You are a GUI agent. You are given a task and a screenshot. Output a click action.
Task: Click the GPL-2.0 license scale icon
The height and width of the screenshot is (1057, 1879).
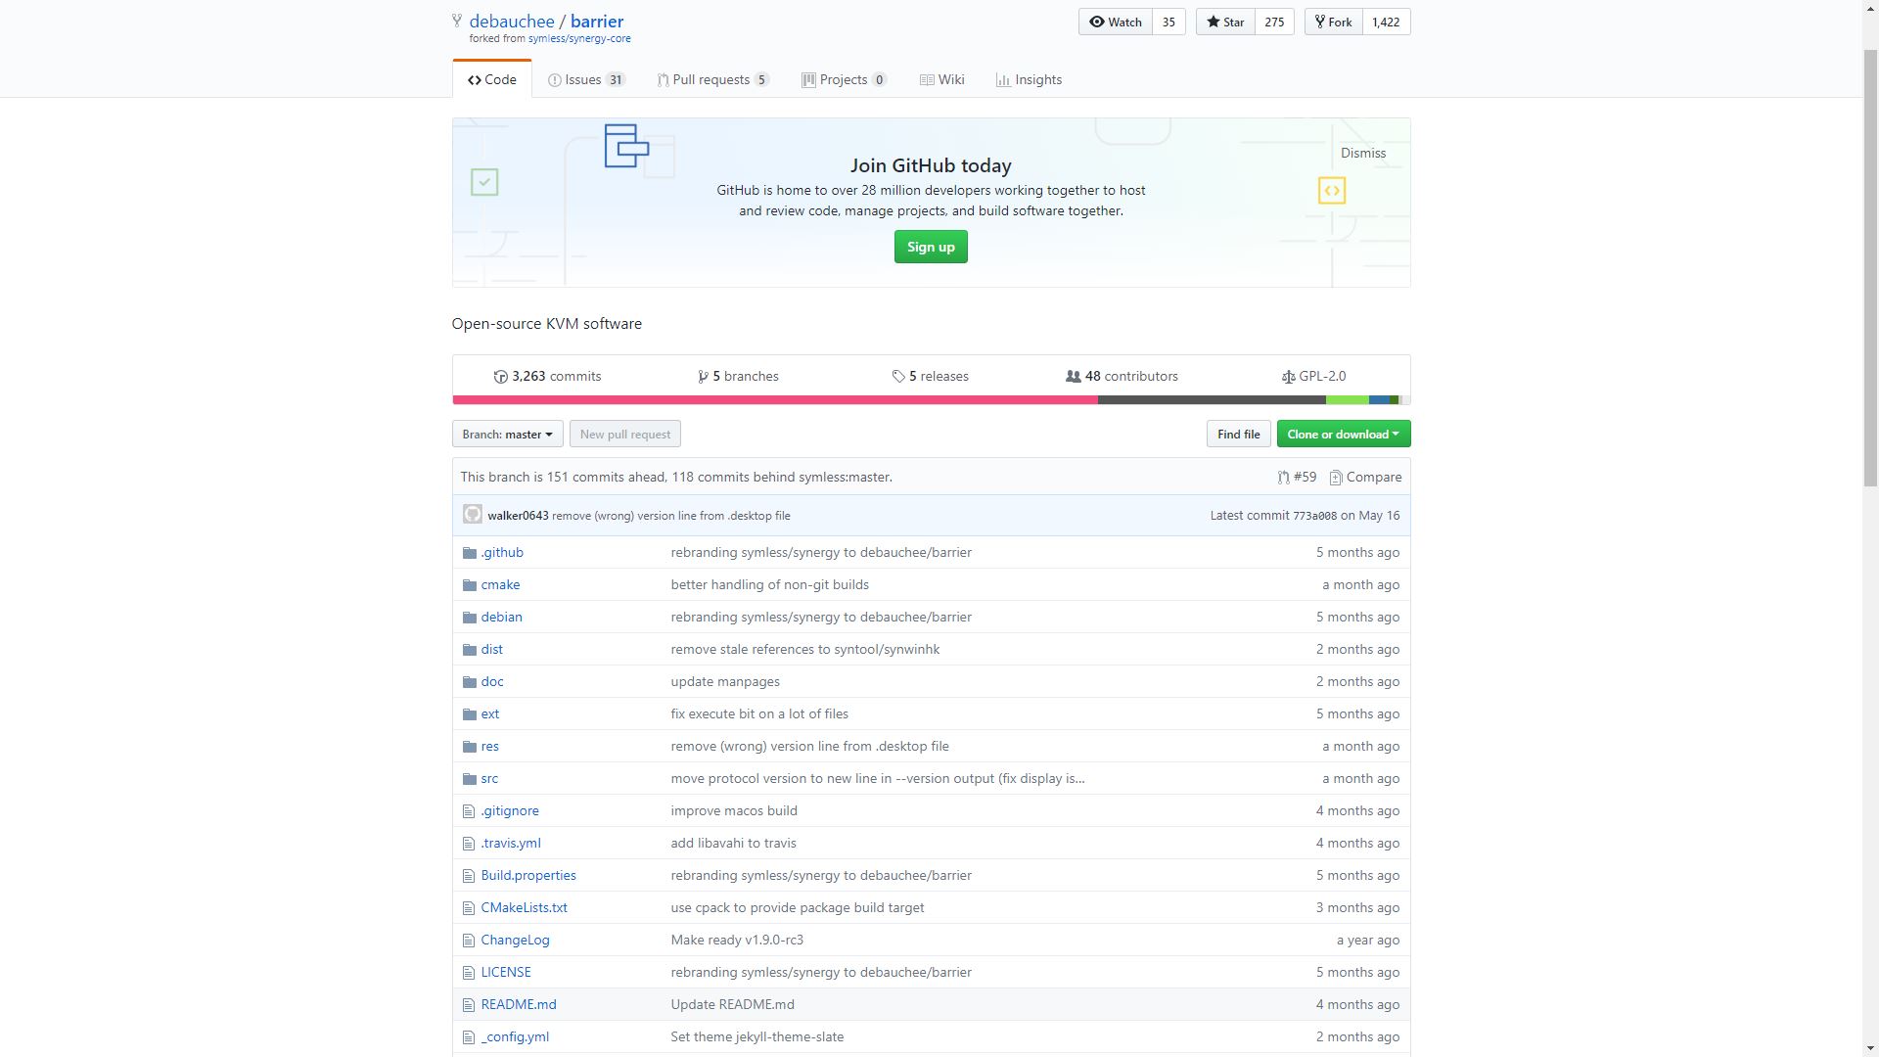1288,377
